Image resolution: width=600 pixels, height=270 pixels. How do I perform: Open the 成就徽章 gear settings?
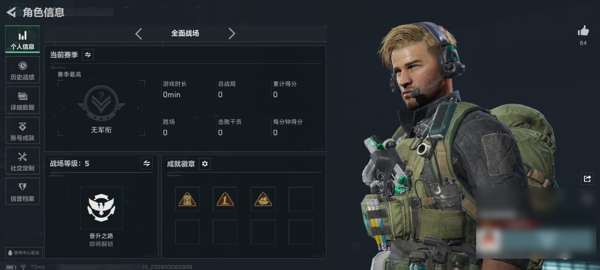[x=205, y=164]
